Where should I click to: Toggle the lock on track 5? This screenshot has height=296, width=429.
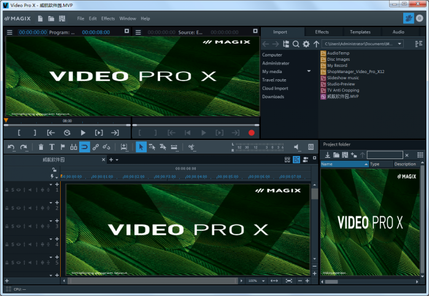coord(7,262)
